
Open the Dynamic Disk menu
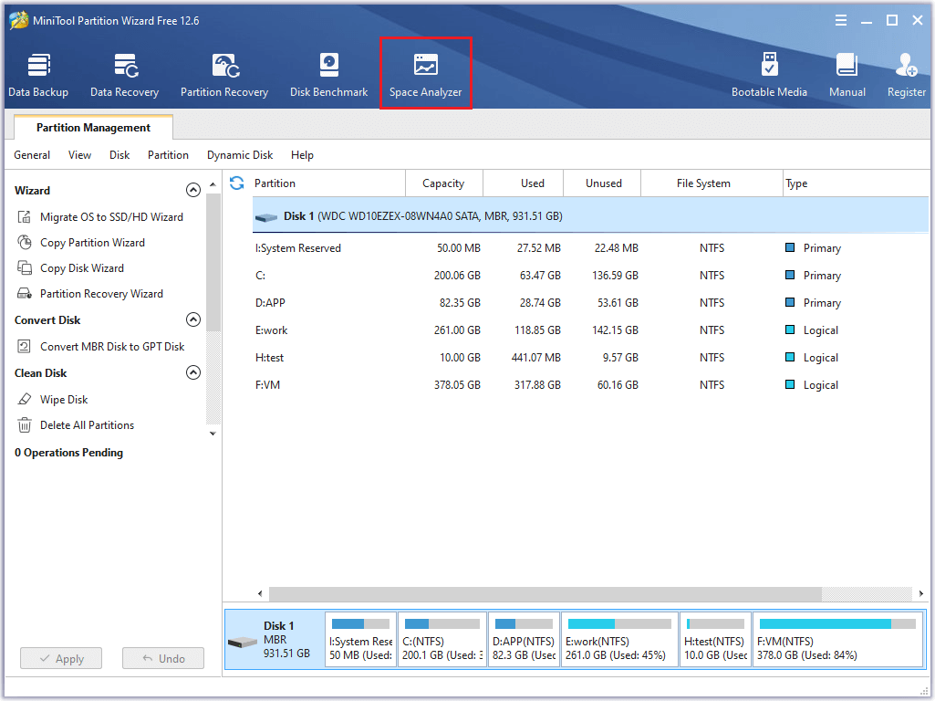[x=240, y=155]
